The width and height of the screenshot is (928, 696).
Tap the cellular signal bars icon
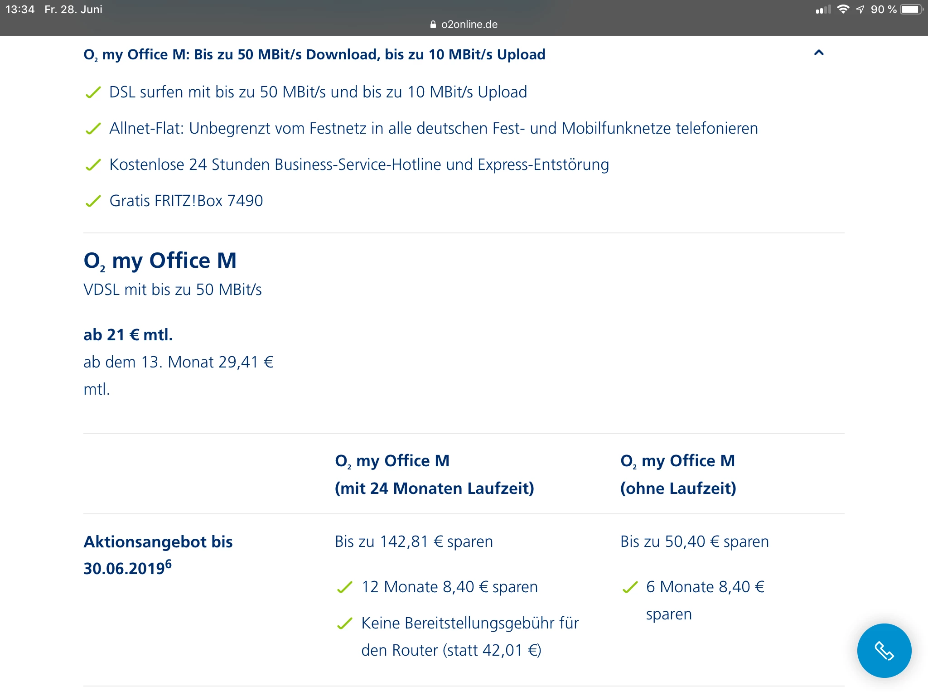click(x=823, y=9)
